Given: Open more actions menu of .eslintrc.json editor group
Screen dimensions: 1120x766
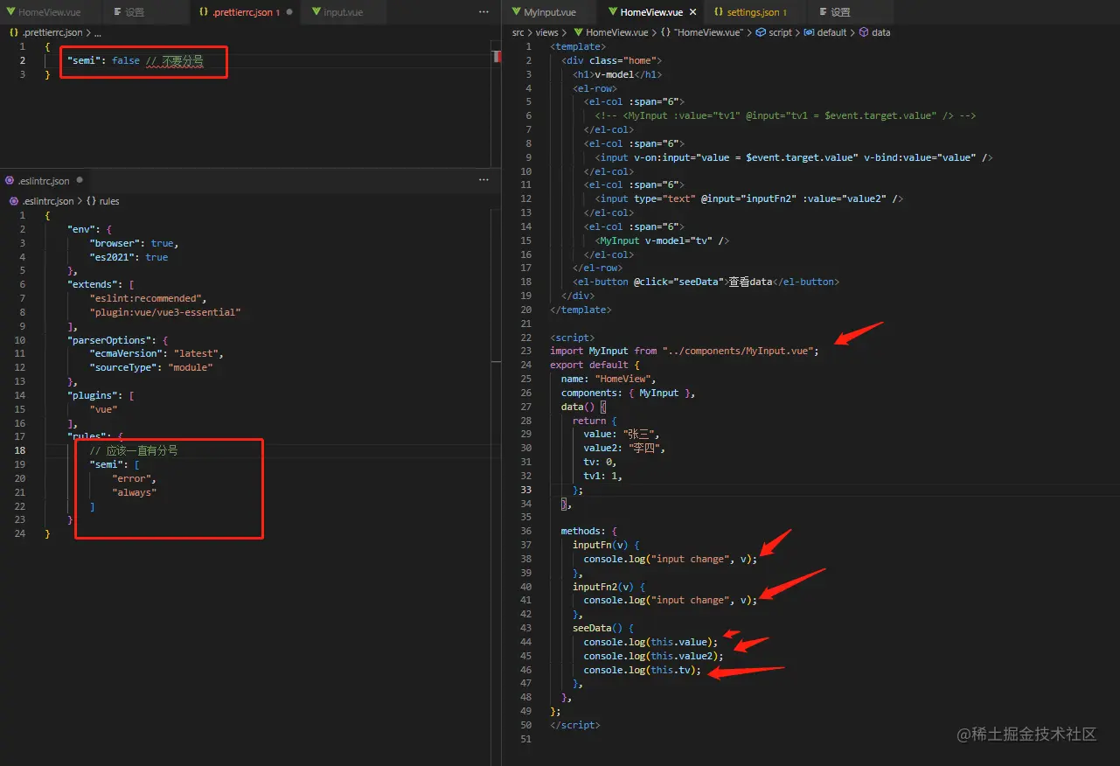Looking at the screenshot, I should (483, 180).
